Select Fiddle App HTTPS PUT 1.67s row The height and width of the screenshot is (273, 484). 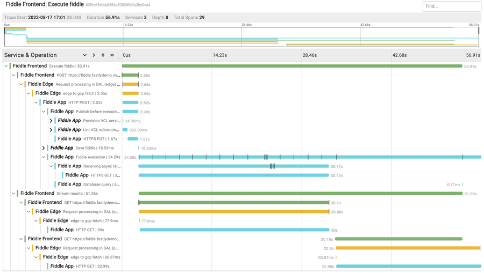click(87, 139)
